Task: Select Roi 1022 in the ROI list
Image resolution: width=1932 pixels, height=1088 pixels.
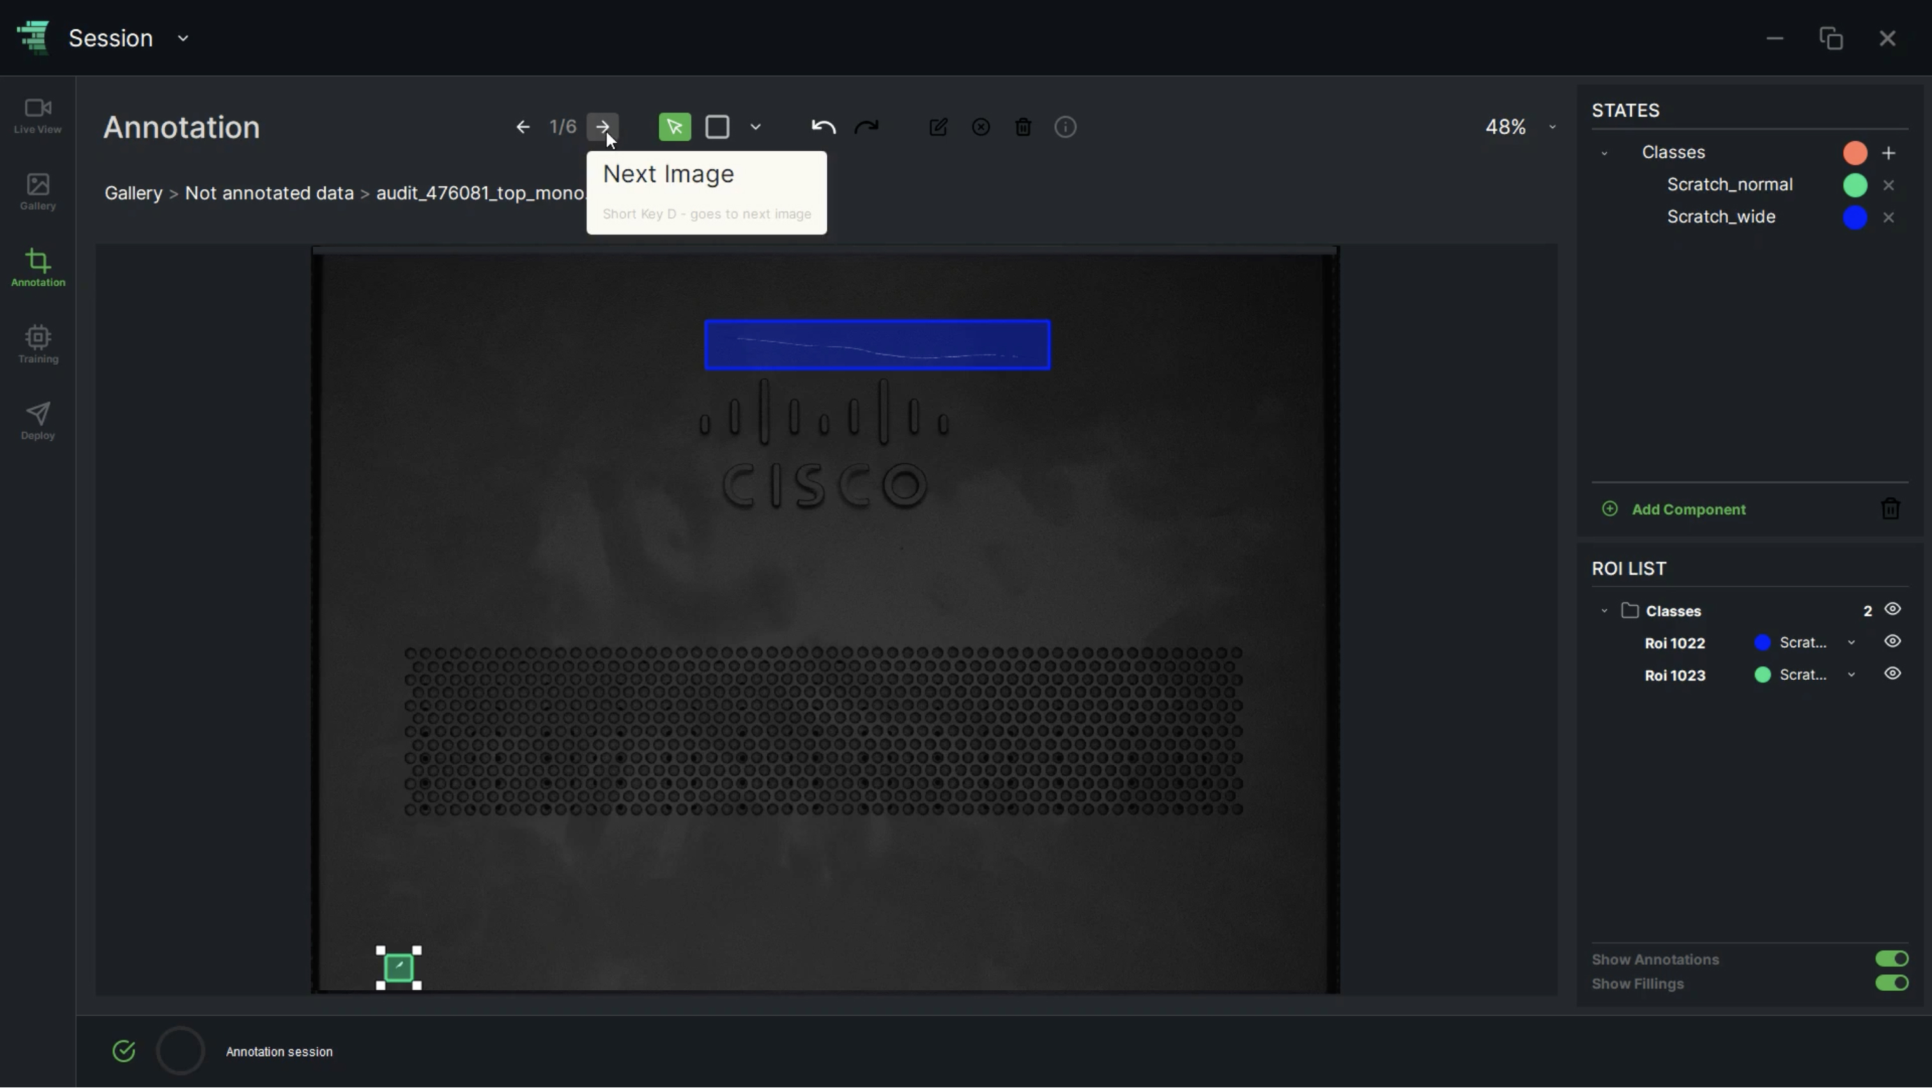Action: click(x=1674, y=643)
